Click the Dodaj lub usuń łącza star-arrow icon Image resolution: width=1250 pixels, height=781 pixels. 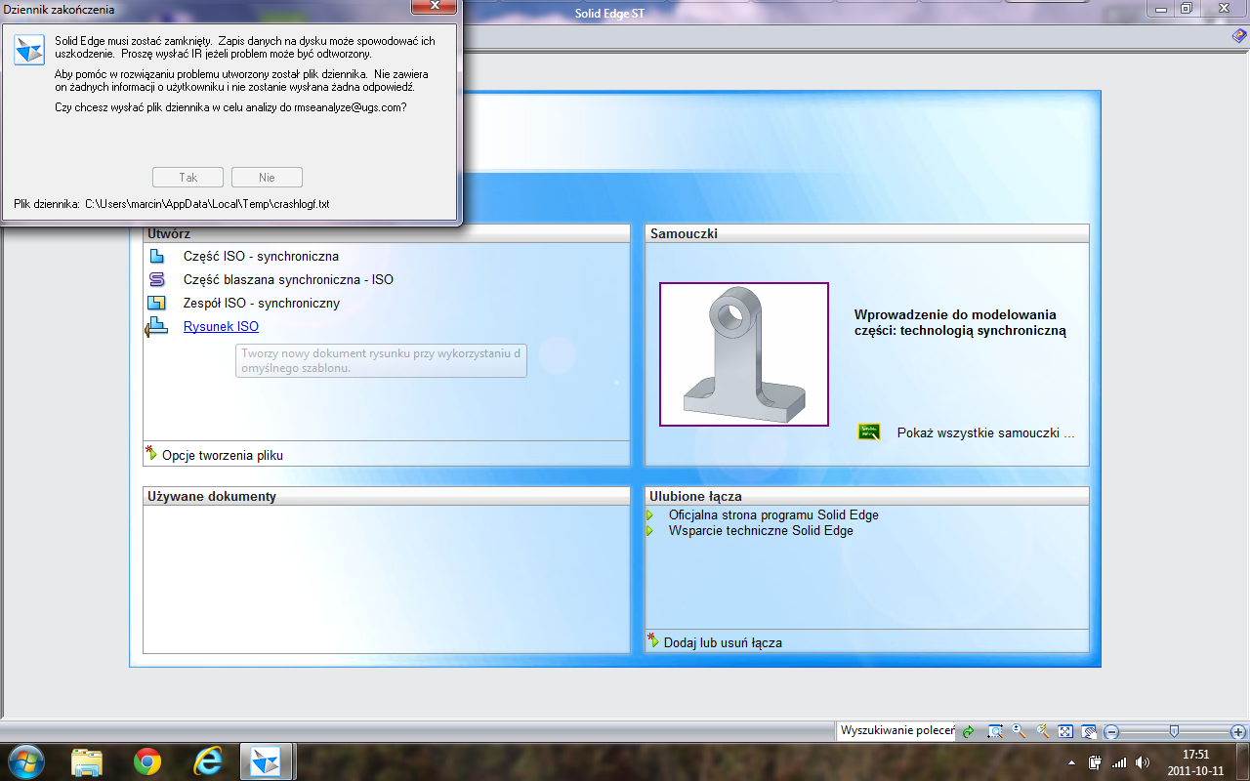pos(652,640)
